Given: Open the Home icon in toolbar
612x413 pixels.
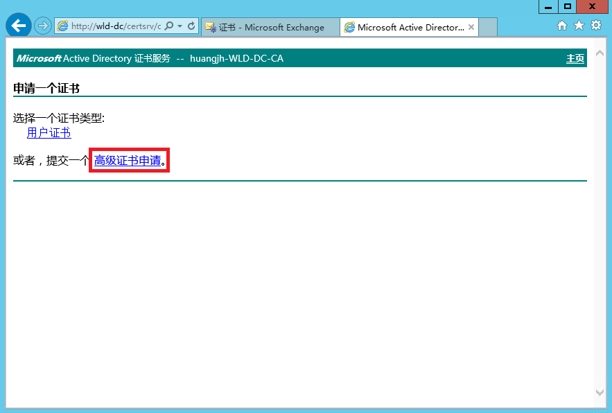Looking at the screenshot, I should pos(561,26).
